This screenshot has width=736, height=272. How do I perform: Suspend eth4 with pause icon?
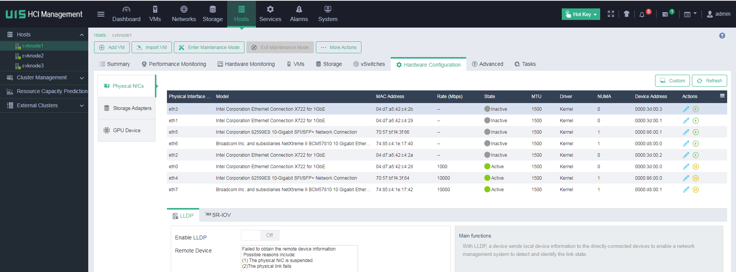click(x=696, y=178)
